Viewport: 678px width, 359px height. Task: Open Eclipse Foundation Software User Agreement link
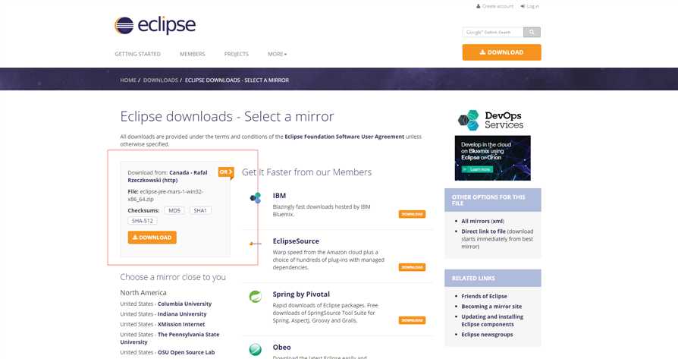[344, 137]
